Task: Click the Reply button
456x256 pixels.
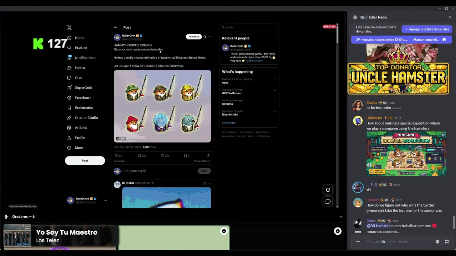Action: [x=204, y=171]
